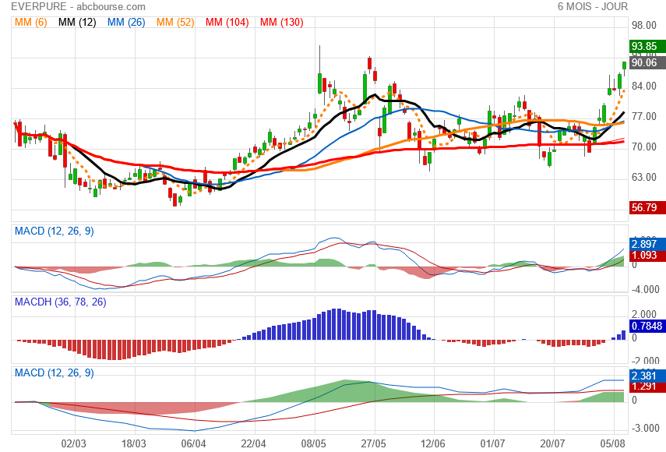The image size is (666, 452).
Task: Select the 2.000 MACDH axis label
Action: pos(646,314)
